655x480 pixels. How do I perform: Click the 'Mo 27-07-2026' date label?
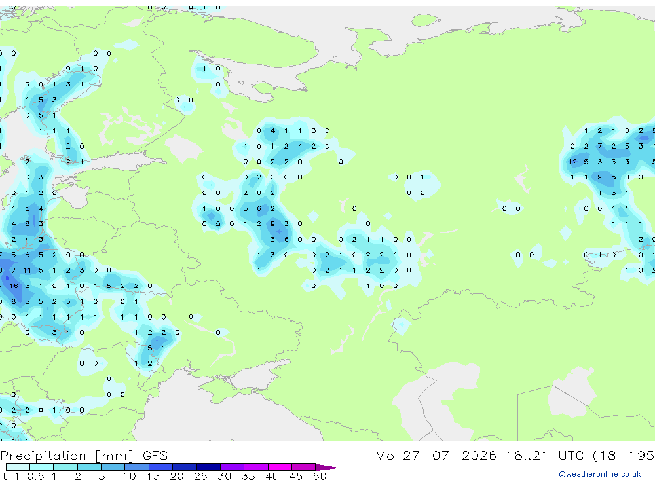pyautogui.click(x=436, y=455)
